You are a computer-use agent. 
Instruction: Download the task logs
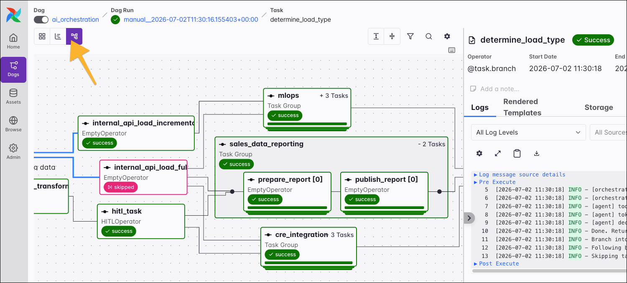point(537,153)
